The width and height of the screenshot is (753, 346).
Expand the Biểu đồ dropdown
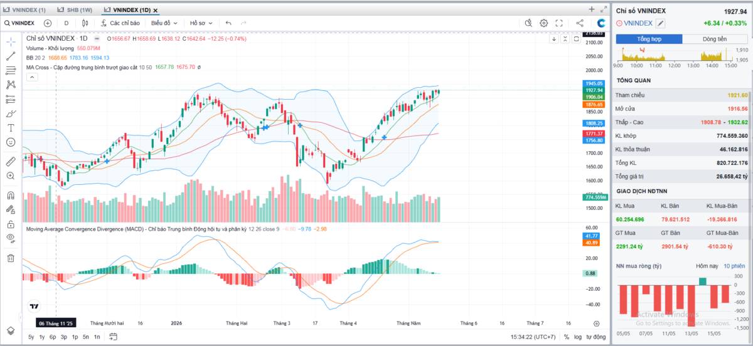(164, 23)
